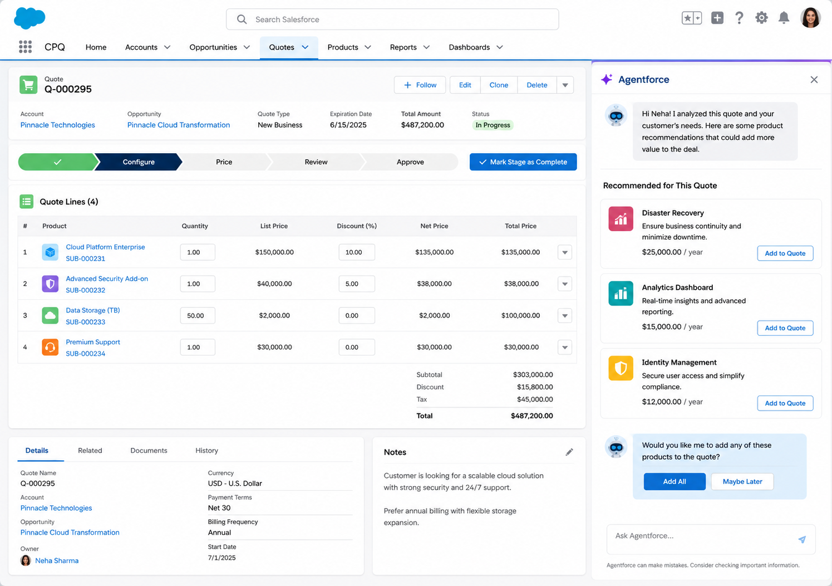Click the Quote Lines list icon
Image resolution: width=832 pixels, height=586 pixels.
coord(27,202)
